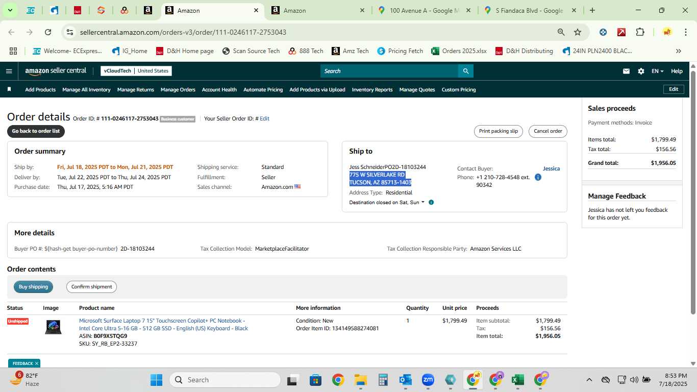
Task: Open File Explorer from the taskbar
Action: (361, 380)
